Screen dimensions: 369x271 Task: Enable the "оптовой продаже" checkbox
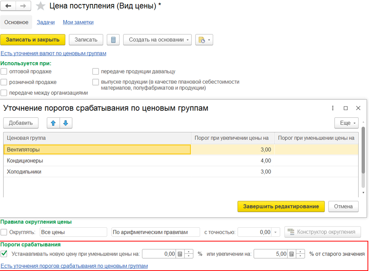coord(4,71)
